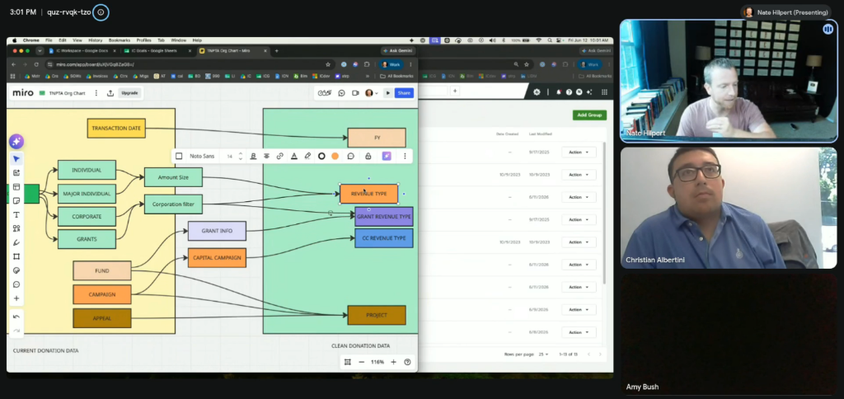
Task: Expand the first row Action dropdown
Action: pyautogui.click(x=579, y=153)
